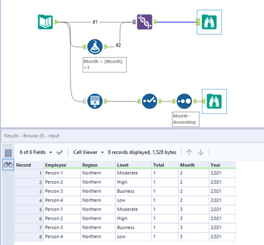
Task: Select record number 6 row header
Action: click(29, 219)
